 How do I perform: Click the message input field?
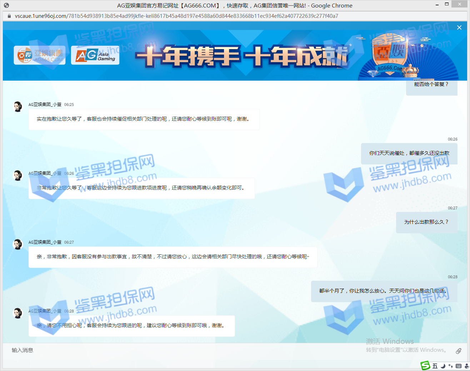(214, 350)
